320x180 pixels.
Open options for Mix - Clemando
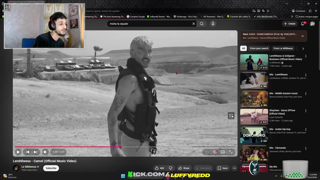pos(305,148)
